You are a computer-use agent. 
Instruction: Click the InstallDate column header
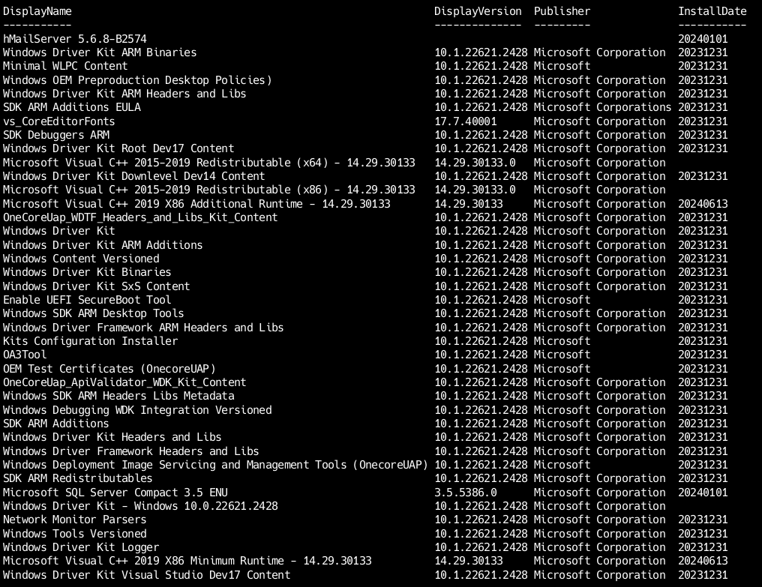(x=712, y=11)
